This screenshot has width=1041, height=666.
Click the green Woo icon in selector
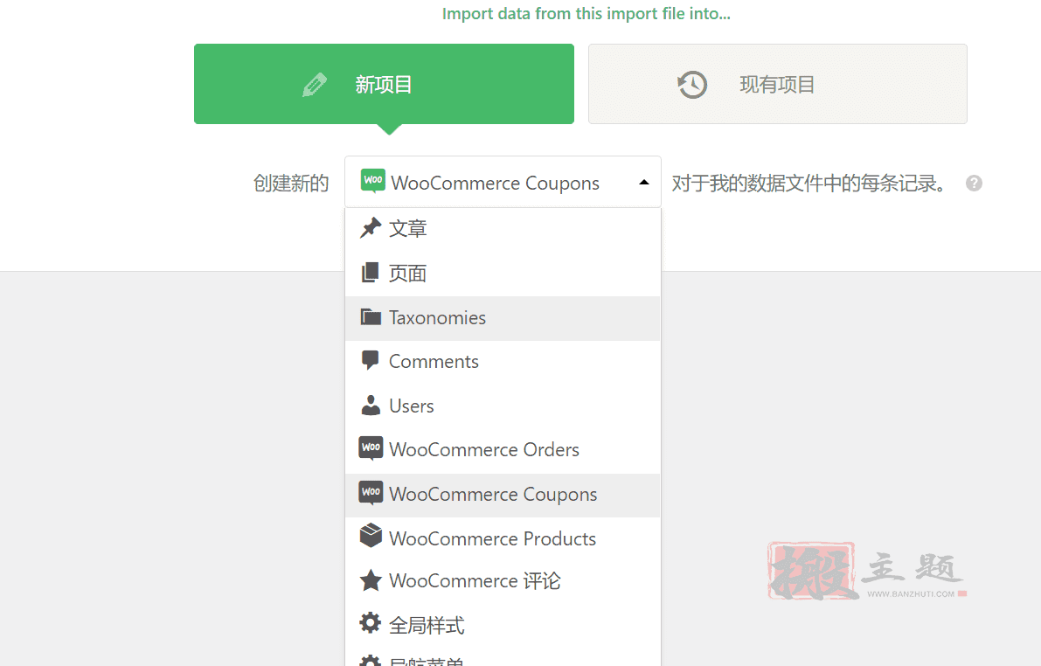click(372, 181)
